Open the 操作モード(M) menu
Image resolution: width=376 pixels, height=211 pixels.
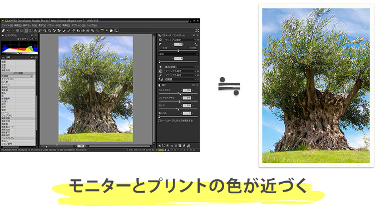(30, 26)
